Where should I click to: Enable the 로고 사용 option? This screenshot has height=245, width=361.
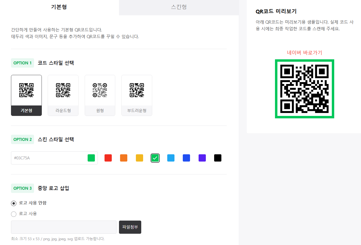(14, 214)
